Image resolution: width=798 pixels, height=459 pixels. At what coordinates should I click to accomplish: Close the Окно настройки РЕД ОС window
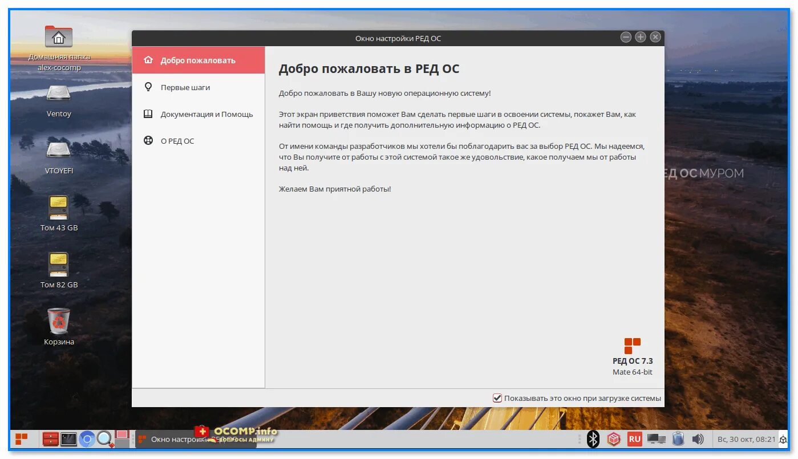tap(655, 37)
